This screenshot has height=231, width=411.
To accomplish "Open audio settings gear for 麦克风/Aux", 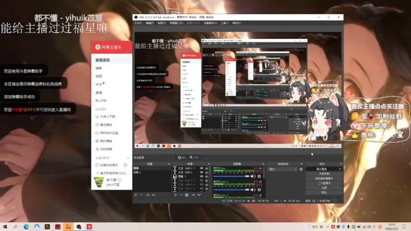I will pos(259,176).
